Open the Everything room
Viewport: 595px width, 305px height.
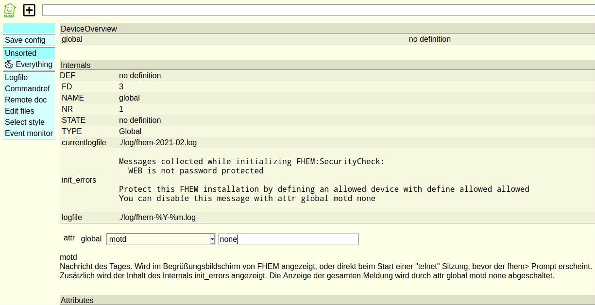34,65
